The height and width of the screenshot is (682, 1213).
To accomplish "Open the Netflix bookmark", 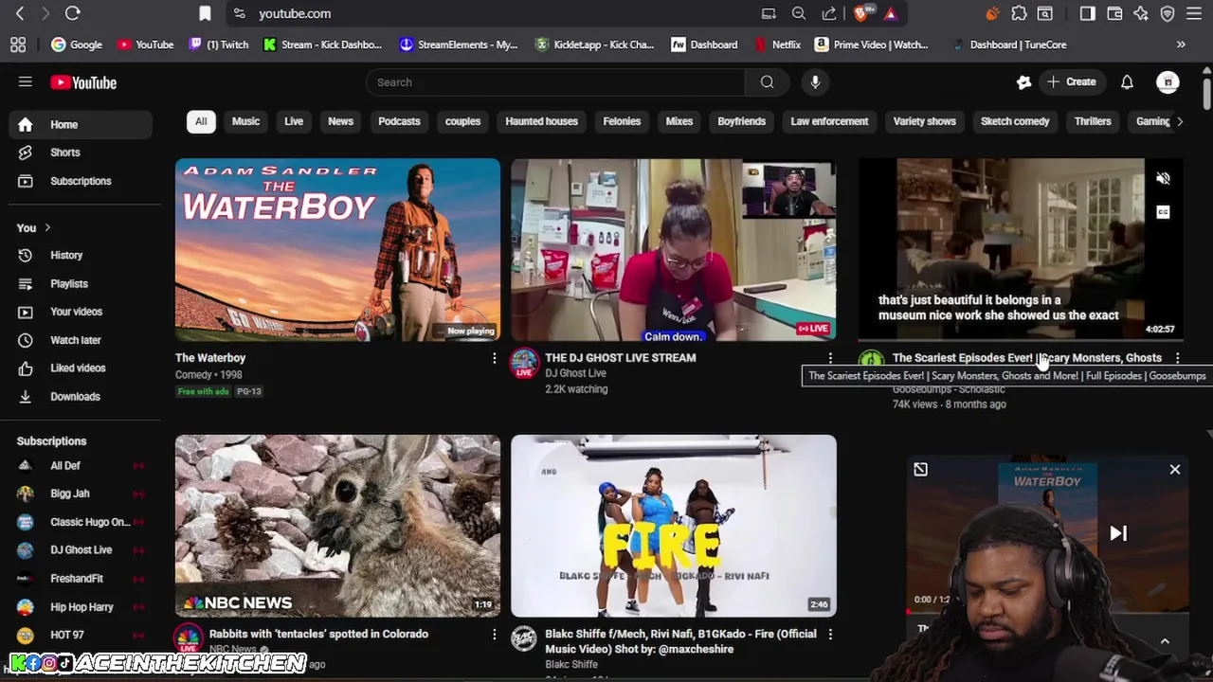I will point(778,45).
